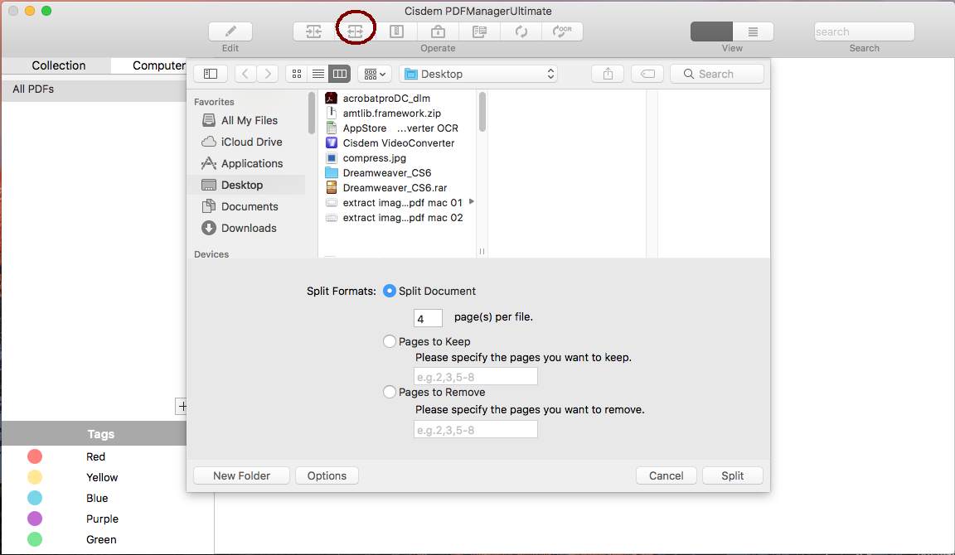Switch file dialog to column view

click(339, 74)
